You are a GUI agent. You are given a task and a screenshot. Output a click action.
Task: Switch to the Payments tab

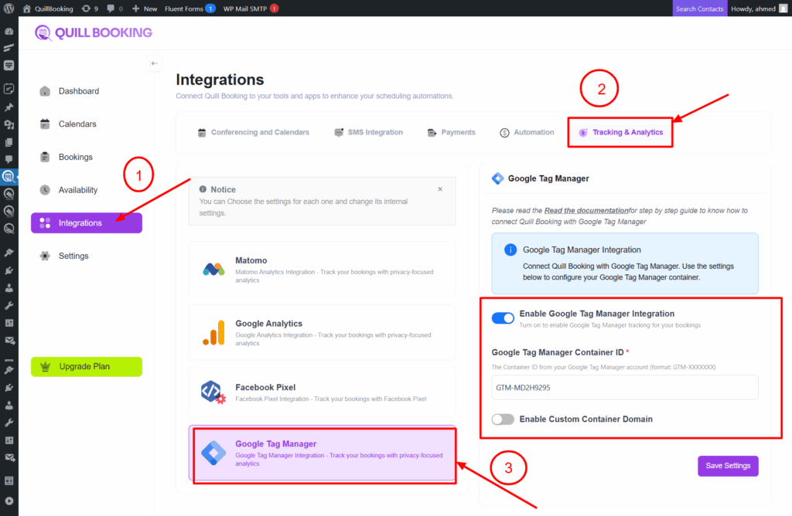tap(452, 132)
